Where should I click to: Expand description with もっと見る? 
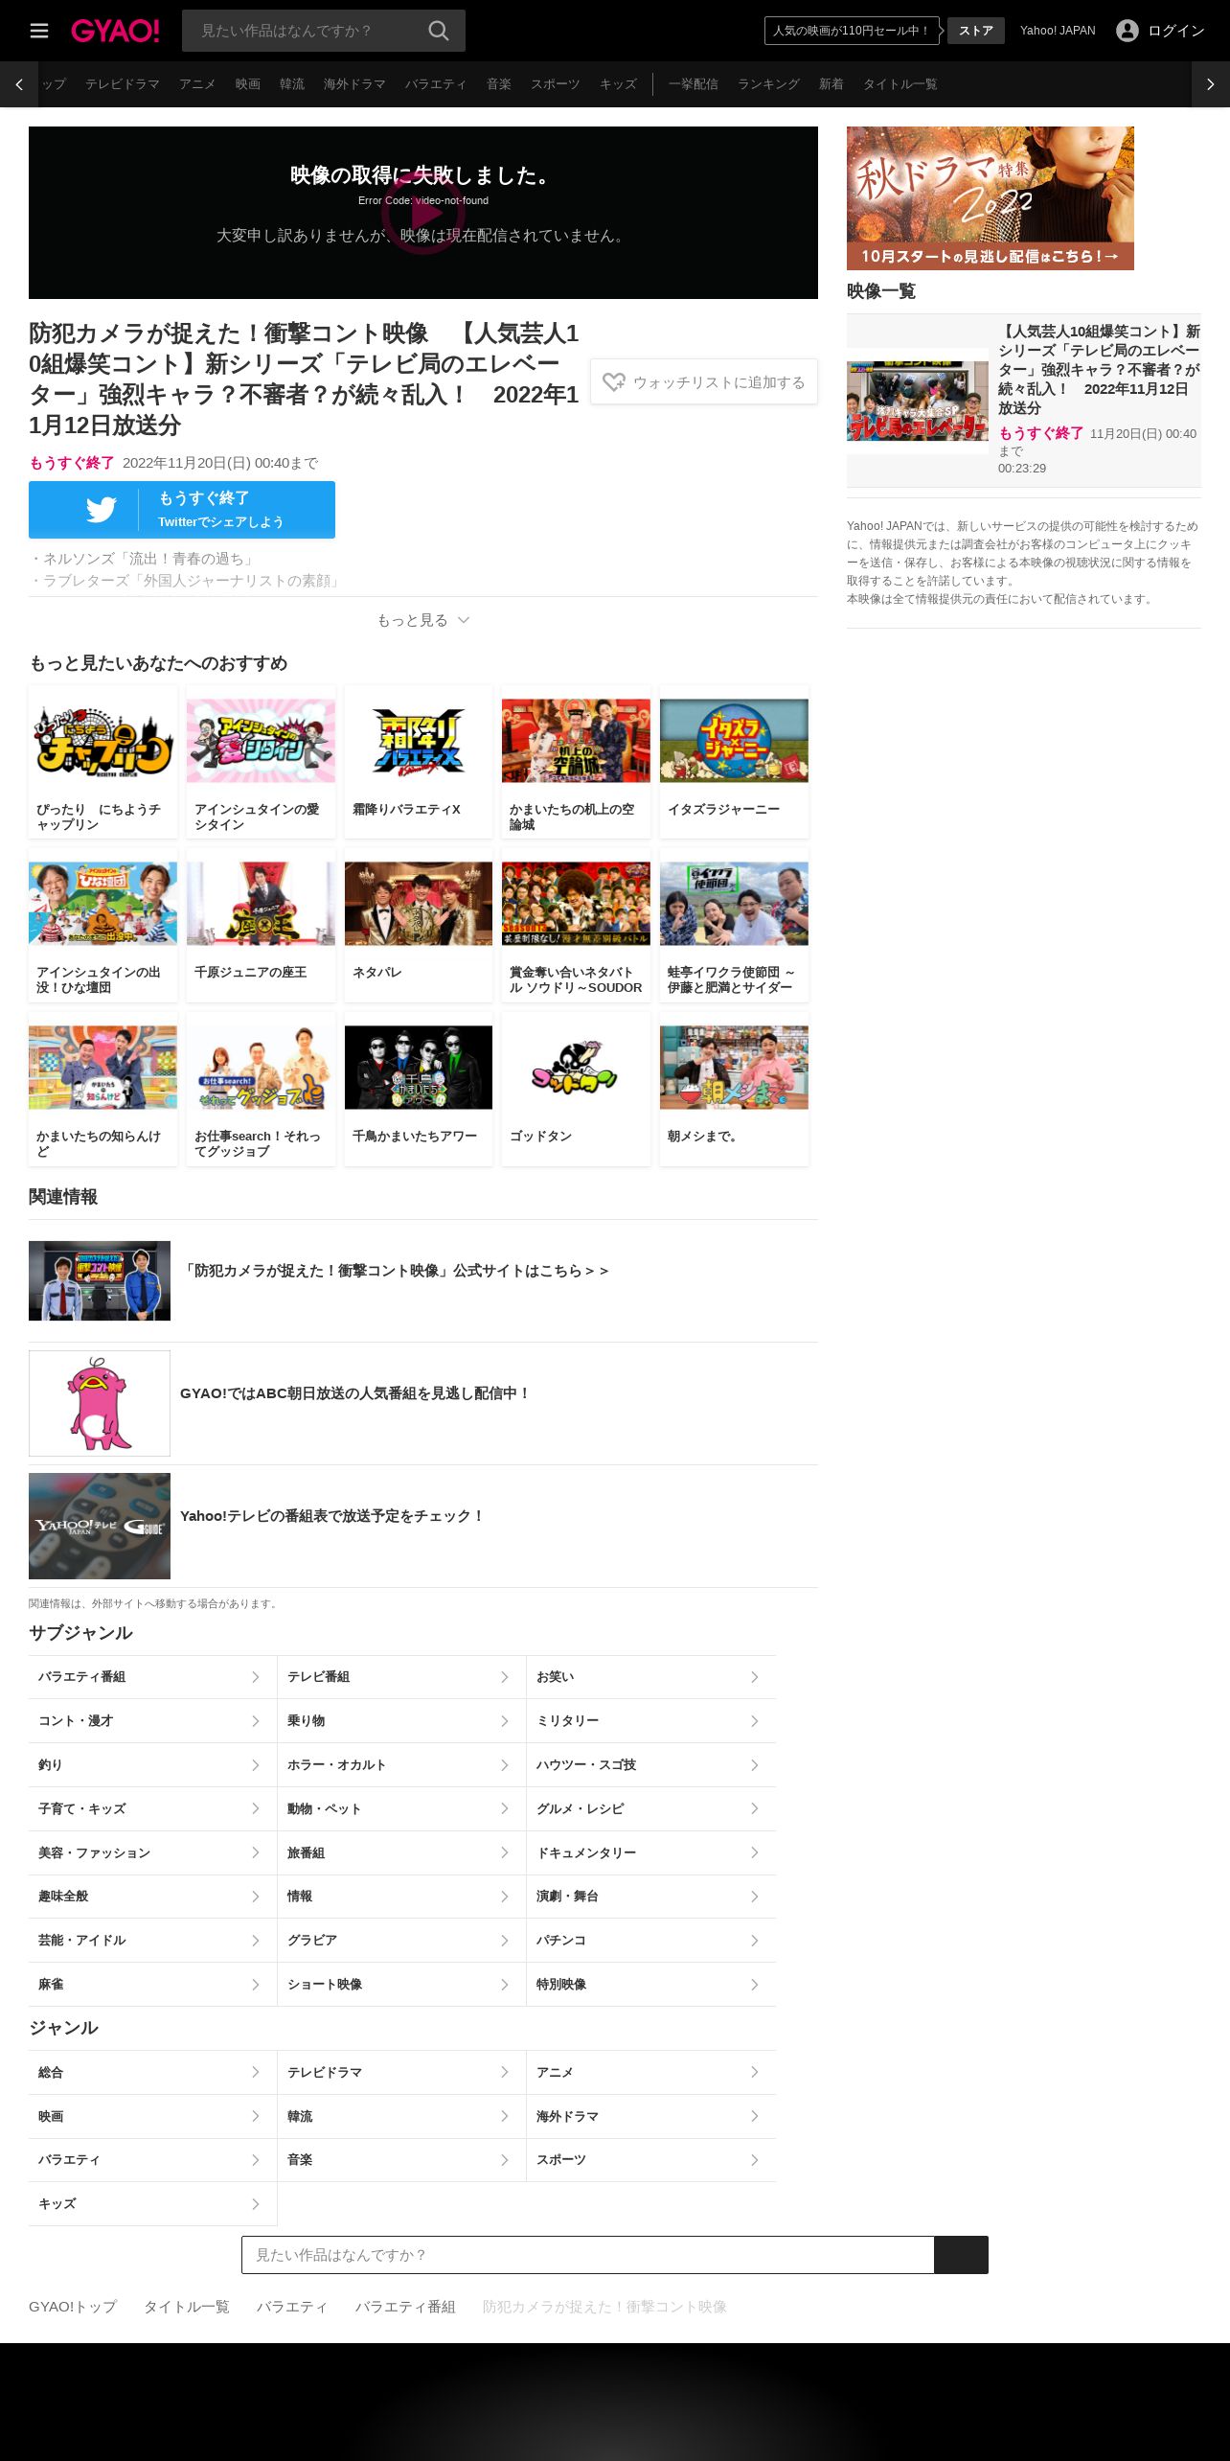coord(422,620)
